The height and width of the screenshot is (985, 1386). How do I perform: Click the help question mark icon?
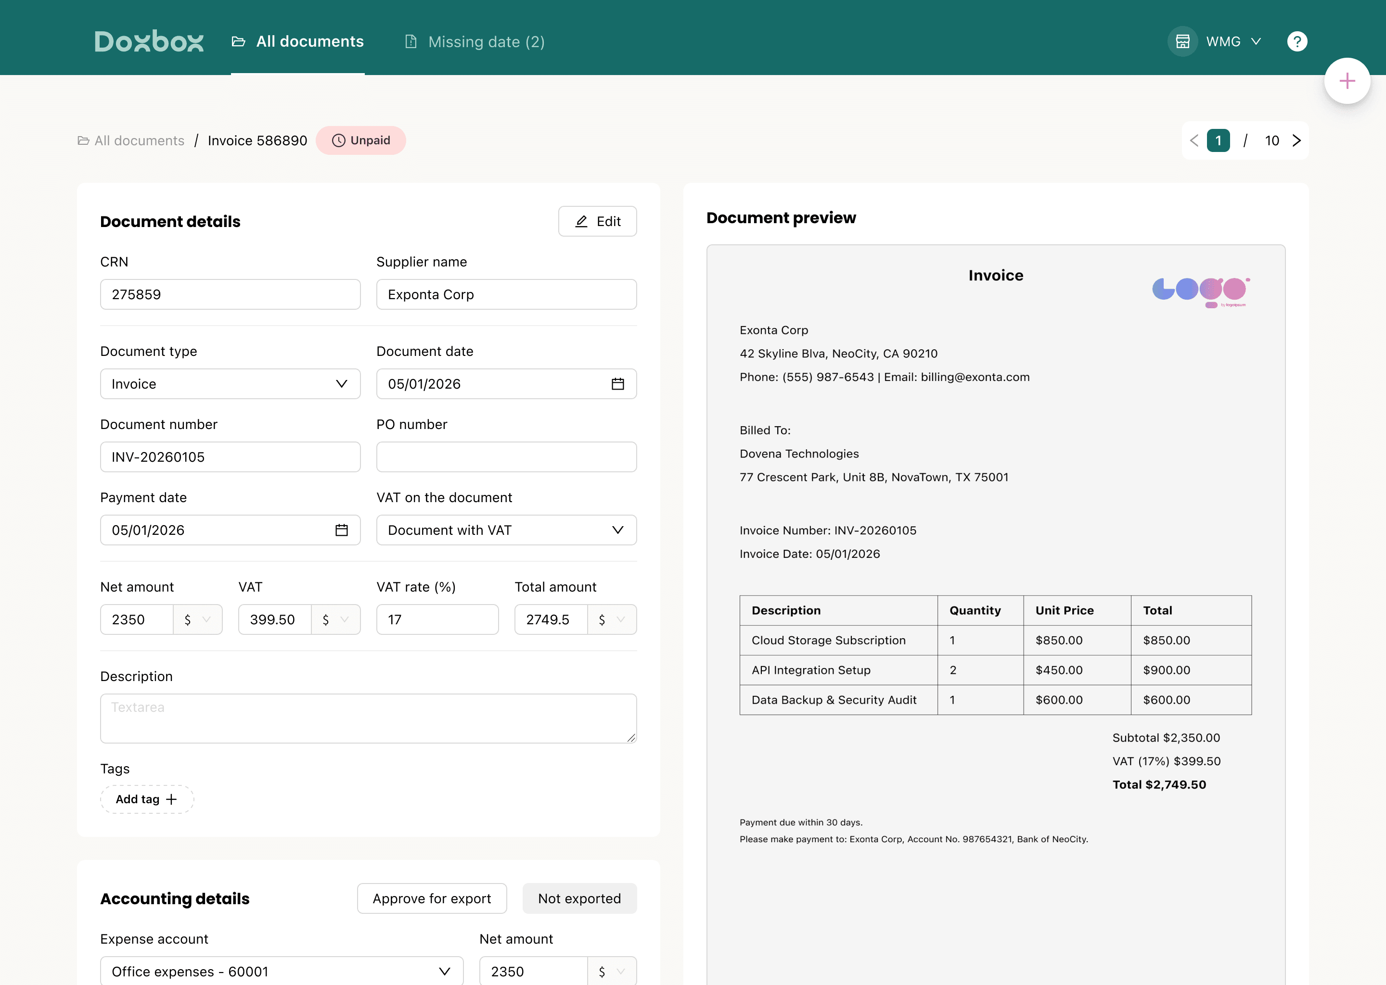(x=1297, y=41)
